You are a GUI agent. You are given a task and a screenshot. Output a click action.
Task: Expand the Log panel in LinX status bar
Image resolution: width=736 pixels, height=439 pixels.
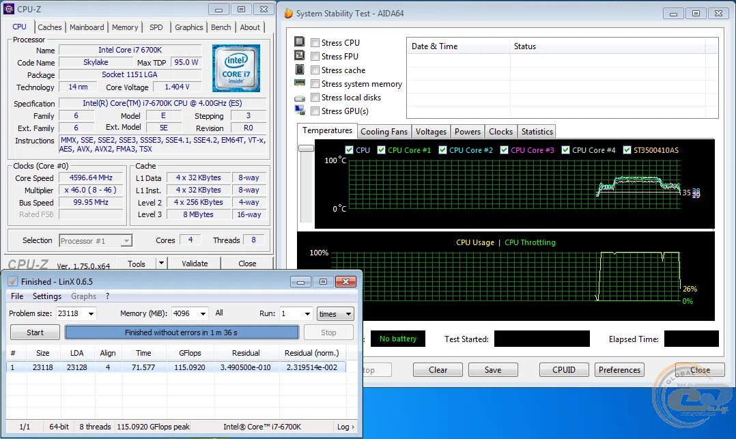tap(345, 427)
